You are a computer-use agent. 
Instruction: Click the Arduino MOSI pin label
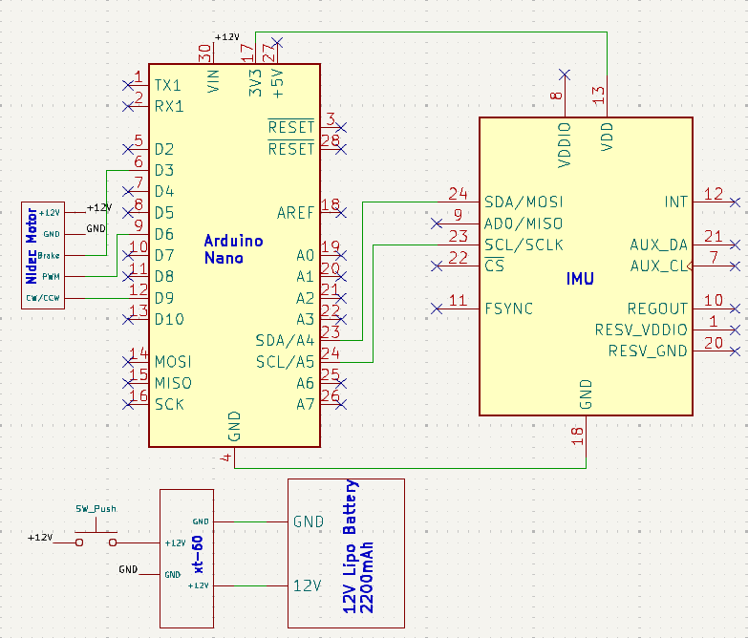173,362
